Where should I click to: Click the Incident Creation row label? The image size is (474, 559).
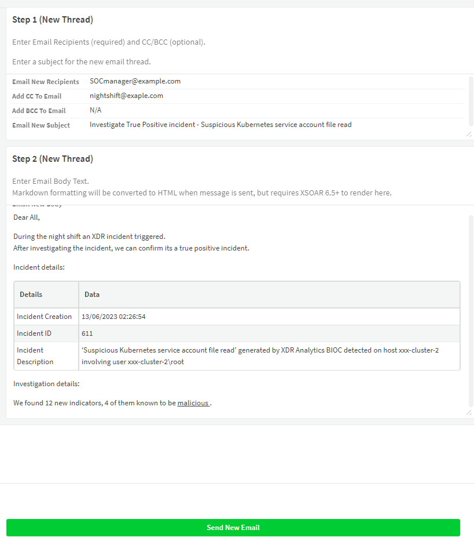tap(44, 317)
